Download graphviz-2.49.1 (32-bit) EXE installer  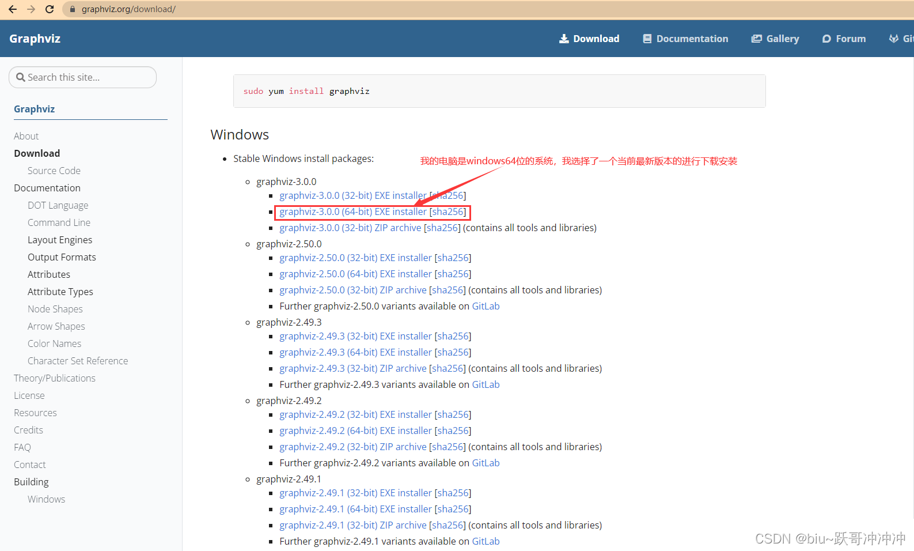point(355,493)
